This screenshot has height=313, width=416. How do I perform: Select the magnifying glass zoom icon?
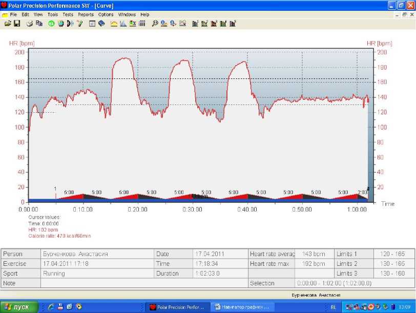coord(155,24)
